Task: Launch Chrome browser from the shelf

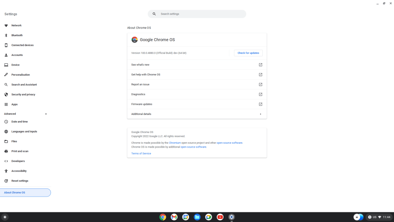Action: [x=163, y=217]
